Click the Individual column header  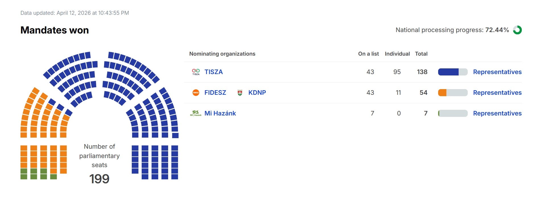(x=397, y=54)
